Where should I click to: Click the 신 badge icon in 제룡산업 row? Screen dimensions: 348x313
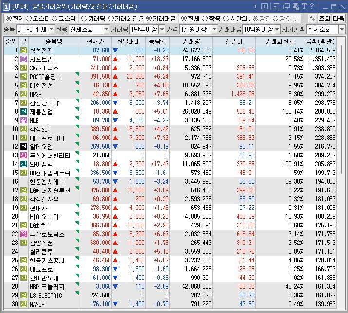(24, 111)
